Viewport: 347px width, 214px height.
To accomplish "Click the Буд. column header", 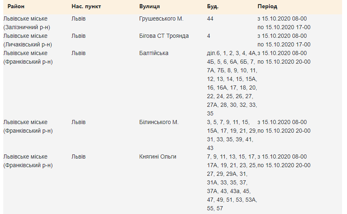I will coord(213,7).
